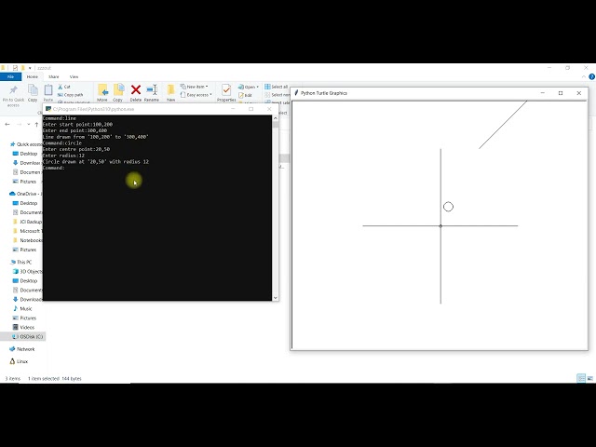Open the JCI Backup folder under OneDrive
Image resolution: width=596 pixels, height=447 pixels.
pos(27,222)
